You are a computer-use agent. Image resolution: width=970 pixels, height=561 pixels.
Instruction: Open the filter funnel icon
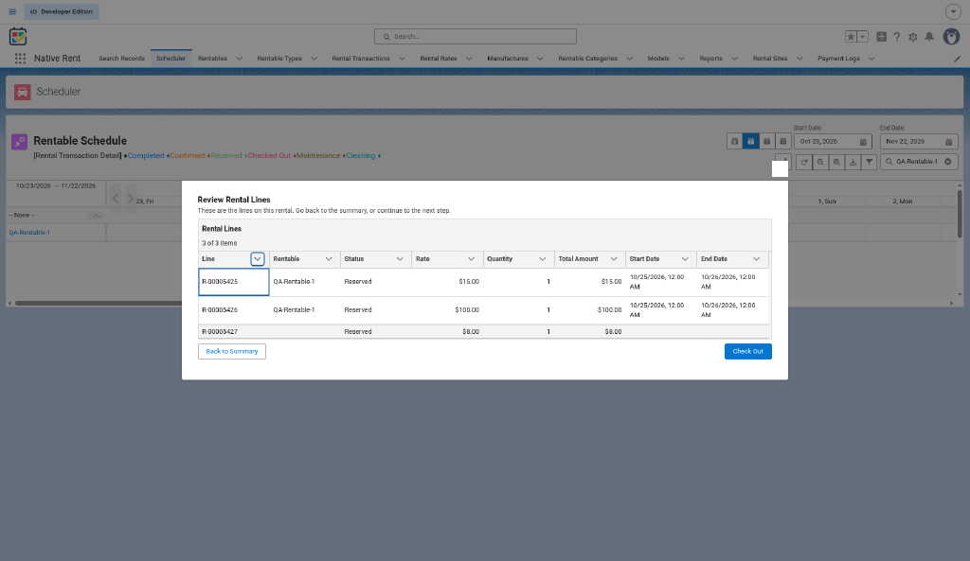tap(870, 162)
